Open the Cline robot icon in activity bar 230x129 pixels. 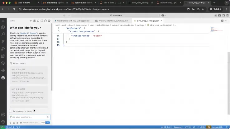[3, 78]
